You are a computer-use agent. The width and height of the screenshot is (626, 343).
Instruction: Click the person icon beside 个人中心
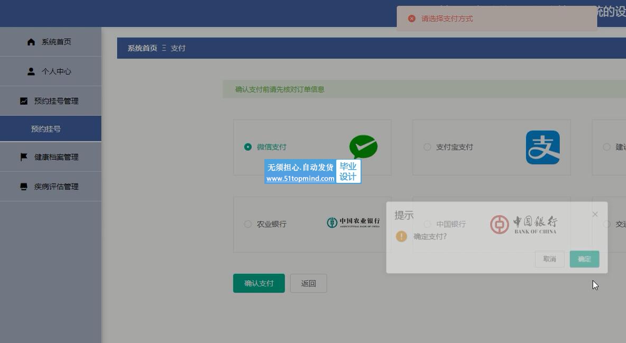pyautogui.click(x=31, y=71)
